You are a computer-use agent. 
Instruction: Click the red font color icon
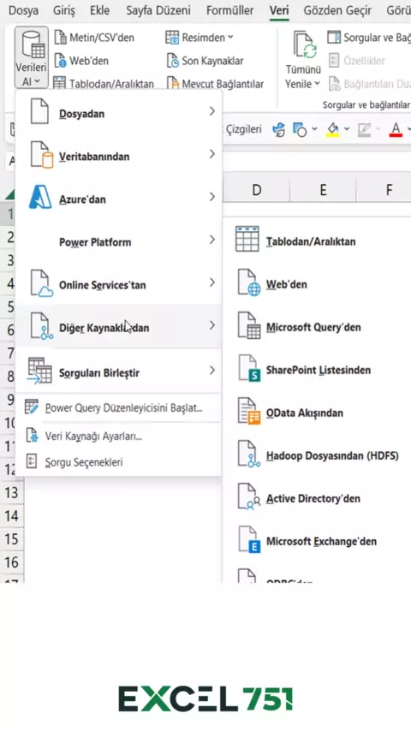point(396,129)
